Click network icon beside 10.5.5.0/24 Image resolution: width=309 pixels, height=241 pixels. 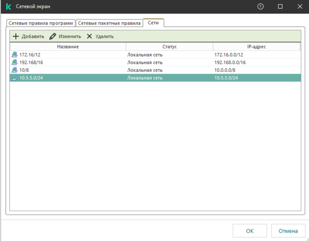(14, 78)
